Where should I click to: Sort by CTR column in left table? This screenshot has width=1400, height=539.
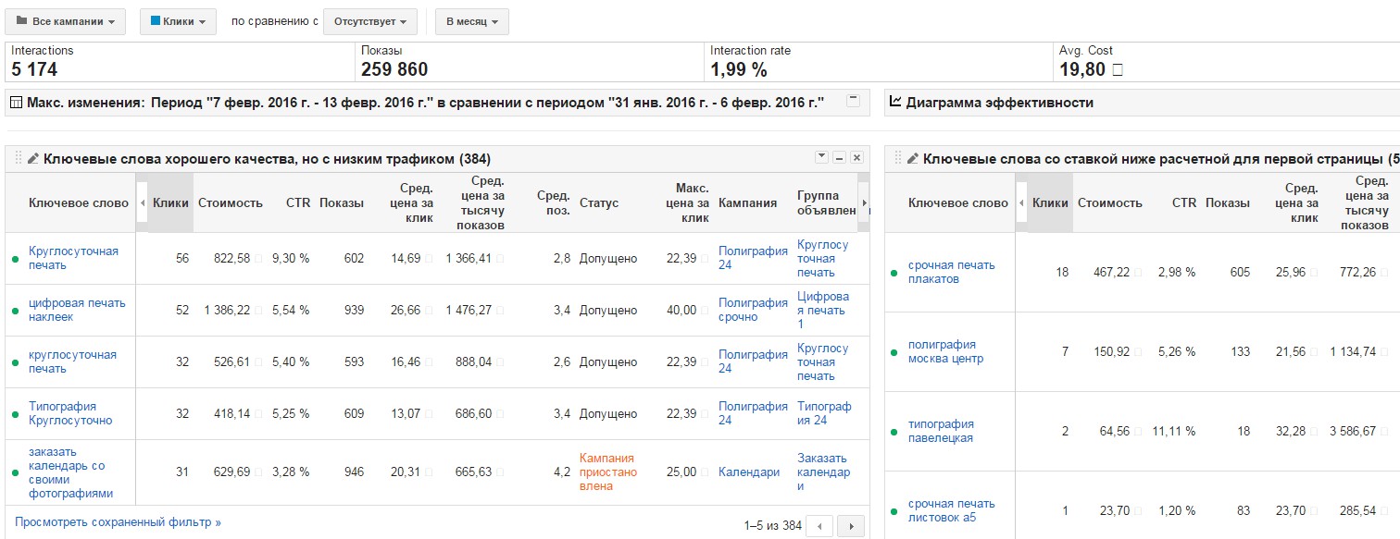point(297,203)
